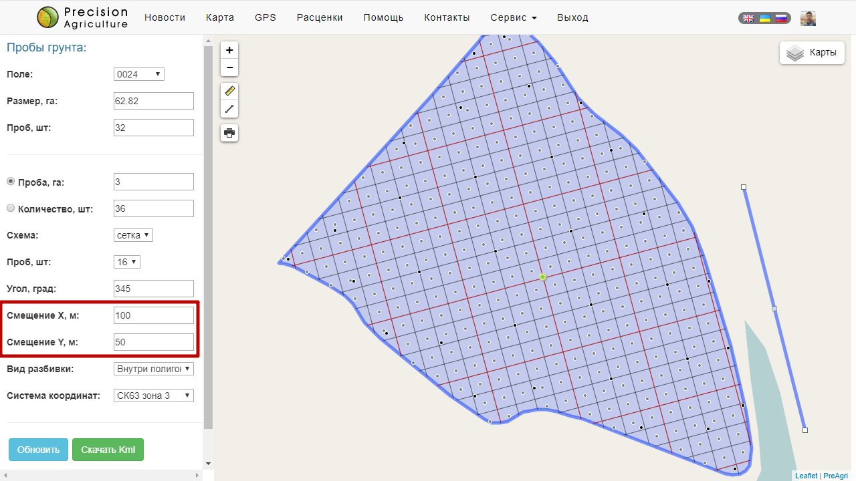Viewport: 856px width, 481px height.
Task: Click the Угол, град input field
Action: point(154,289)
